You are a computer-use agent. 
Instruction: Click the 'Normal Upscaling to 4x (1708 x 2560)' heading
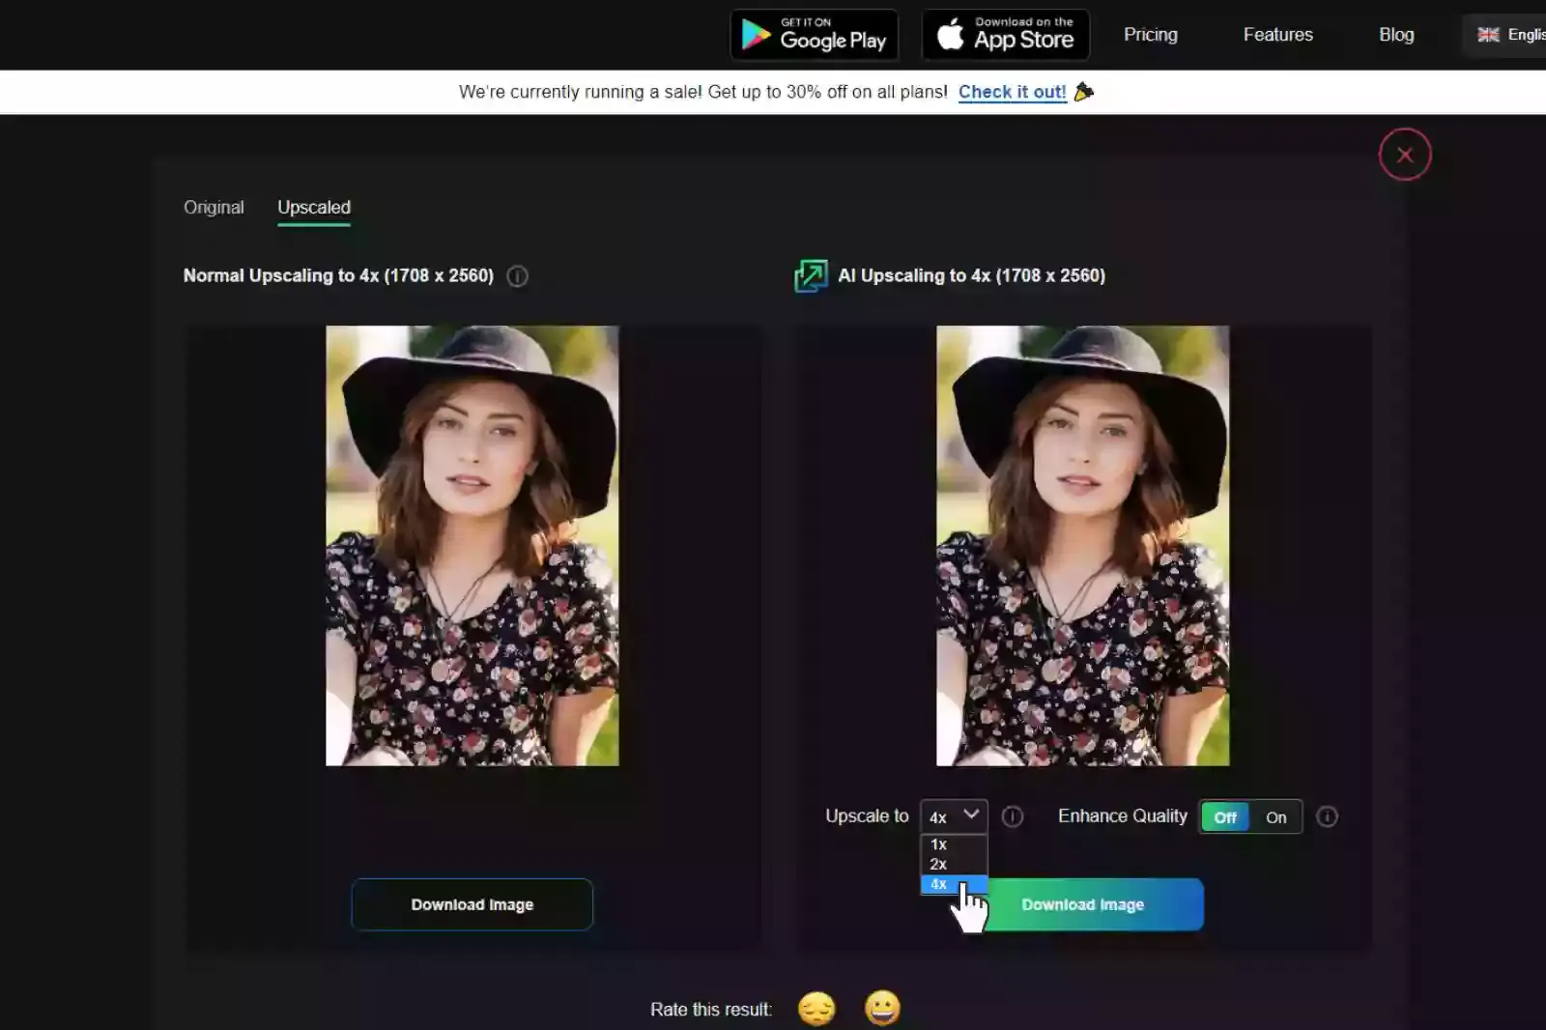[338, 276]
